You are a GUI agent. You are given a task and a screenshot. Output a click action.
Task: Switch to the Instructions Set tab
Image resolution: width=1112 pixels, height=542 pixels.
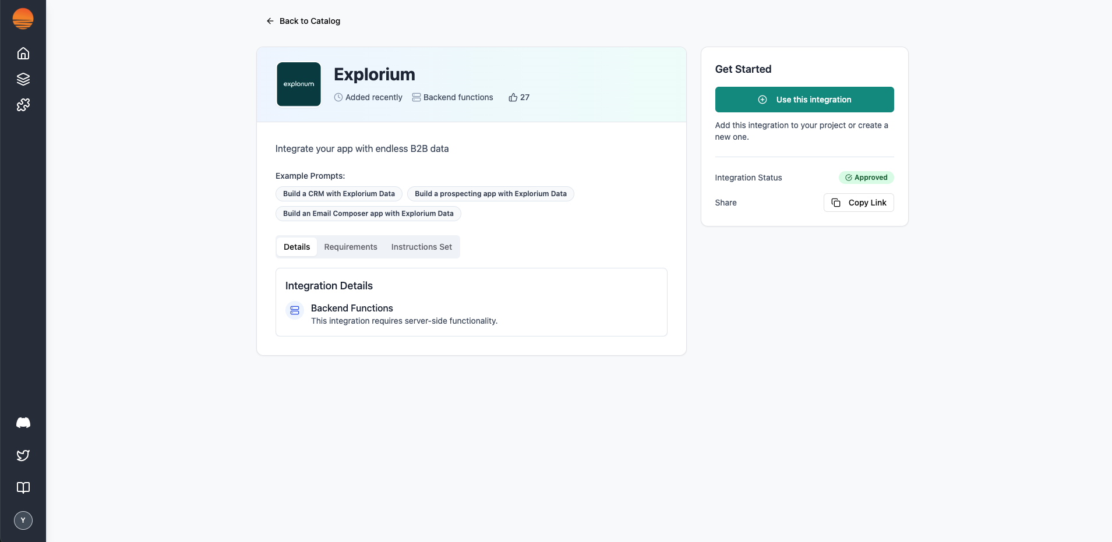tap(422, 247)
